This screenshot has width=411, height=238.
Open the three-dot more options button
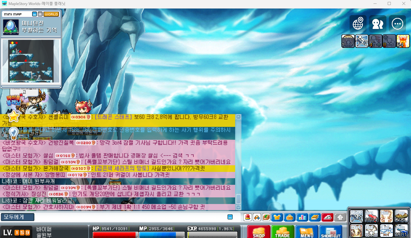(397, 24)
